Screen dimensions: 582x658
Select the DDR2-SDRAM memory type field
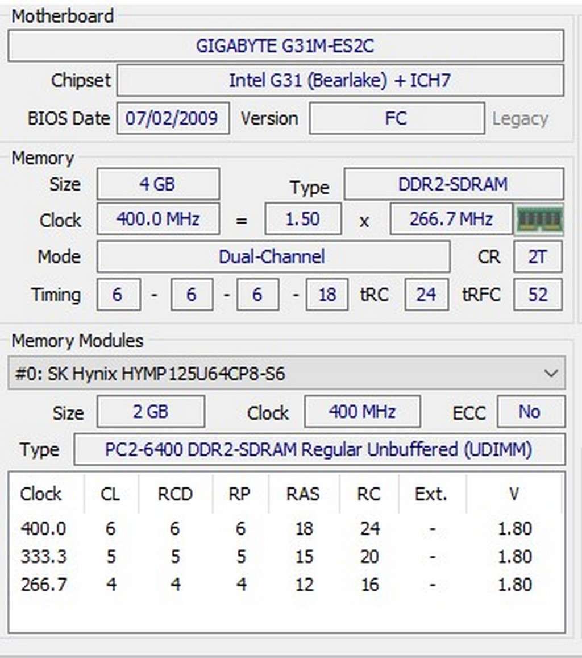coord(453,184)
